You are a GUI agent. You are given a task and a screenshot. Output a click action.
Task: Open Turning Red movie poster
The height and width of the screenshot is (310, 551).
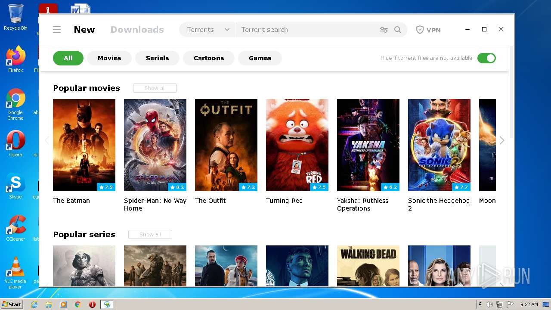pyautogui.click(x=297, y=145)
